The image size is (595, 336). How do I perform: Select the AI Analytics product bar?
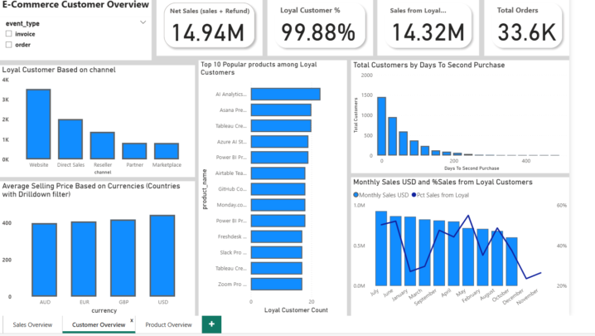tap(285, 95)
